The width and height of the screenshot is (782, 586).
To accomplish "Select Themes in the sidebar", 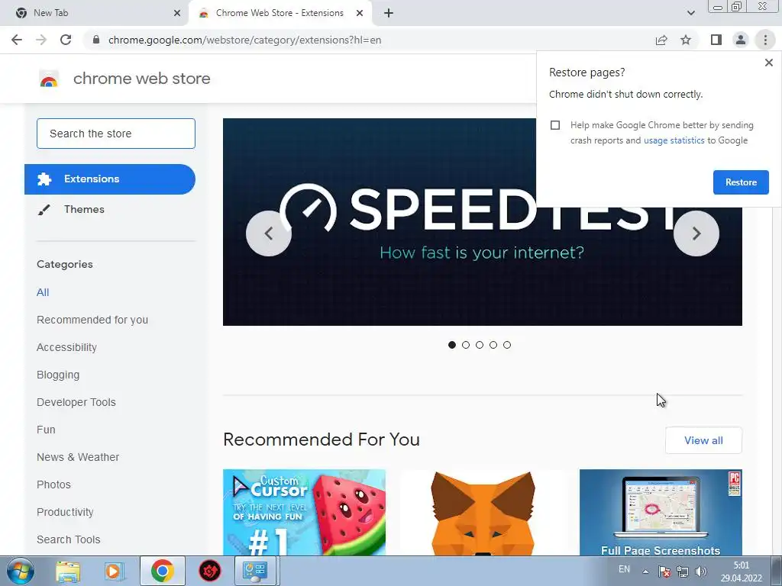I will tap(84, 209).
